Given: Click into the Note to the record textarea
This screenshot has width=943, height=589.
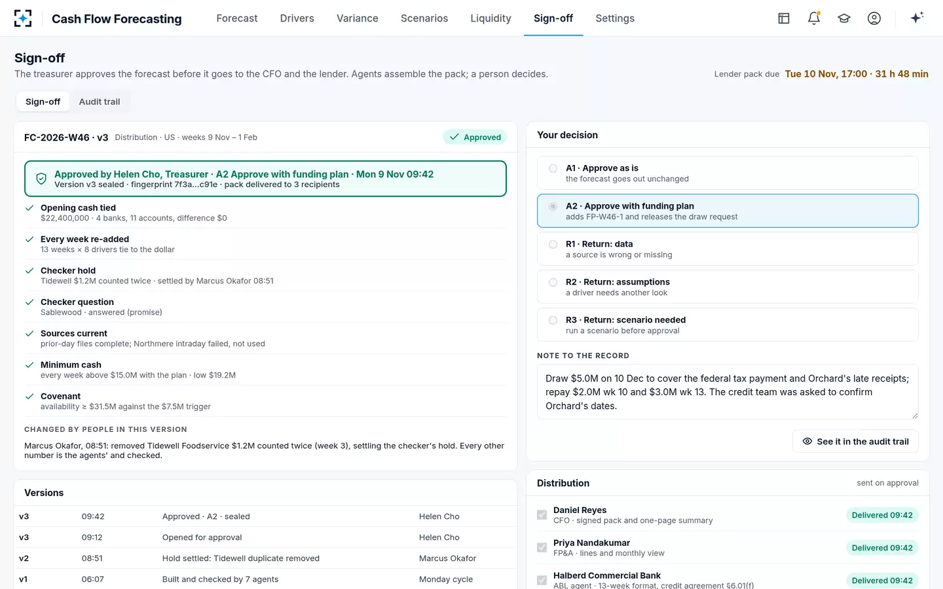Looking at the screenshot, I should click(x=728, y=392).
